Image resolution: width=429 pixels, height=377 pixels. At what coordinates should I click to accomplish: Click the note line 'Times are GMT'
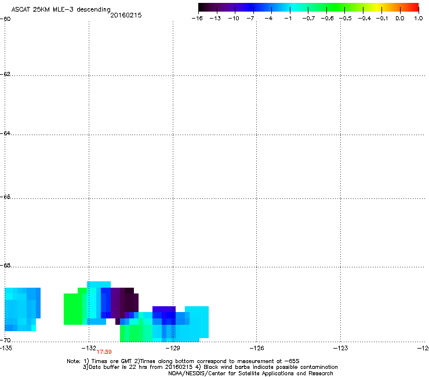point(112,361)
